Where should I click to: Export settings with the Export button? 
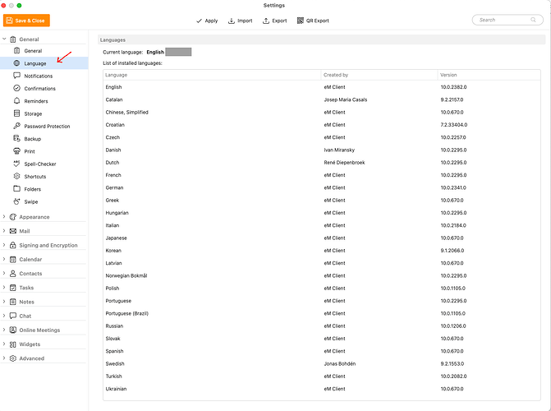point(275,21)
